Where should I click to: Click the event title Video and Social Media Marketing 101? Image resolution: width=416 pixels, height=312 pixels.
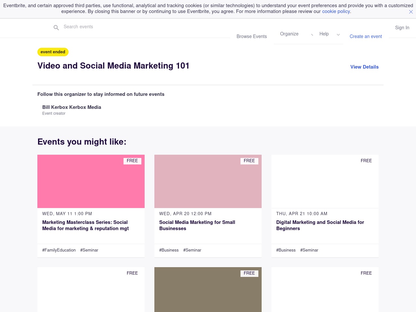pyautogui.click(x=113, y=66)
